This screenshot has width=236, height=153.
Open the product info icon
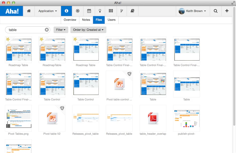coord(66,11)
